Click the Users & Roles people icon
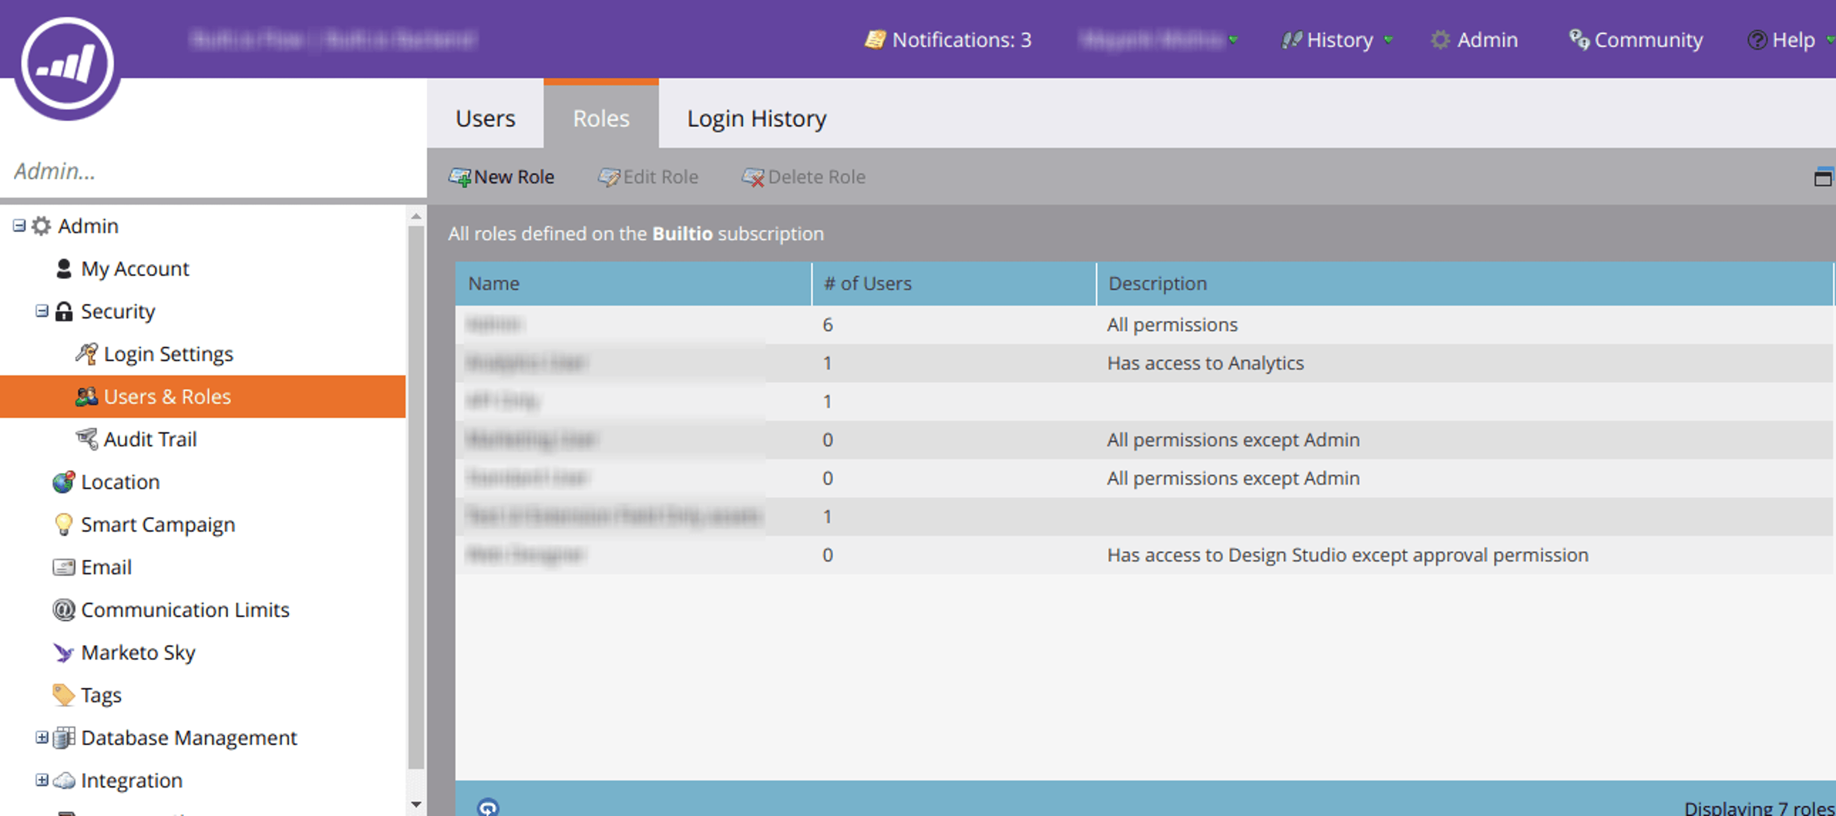1836x816 pixels. [x=86, y=397]
